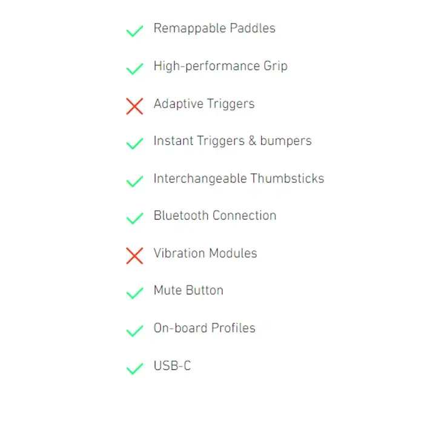424x424 pixels.
Task: Click the red X next to Vibration Modules
Action: click(134, 256)
